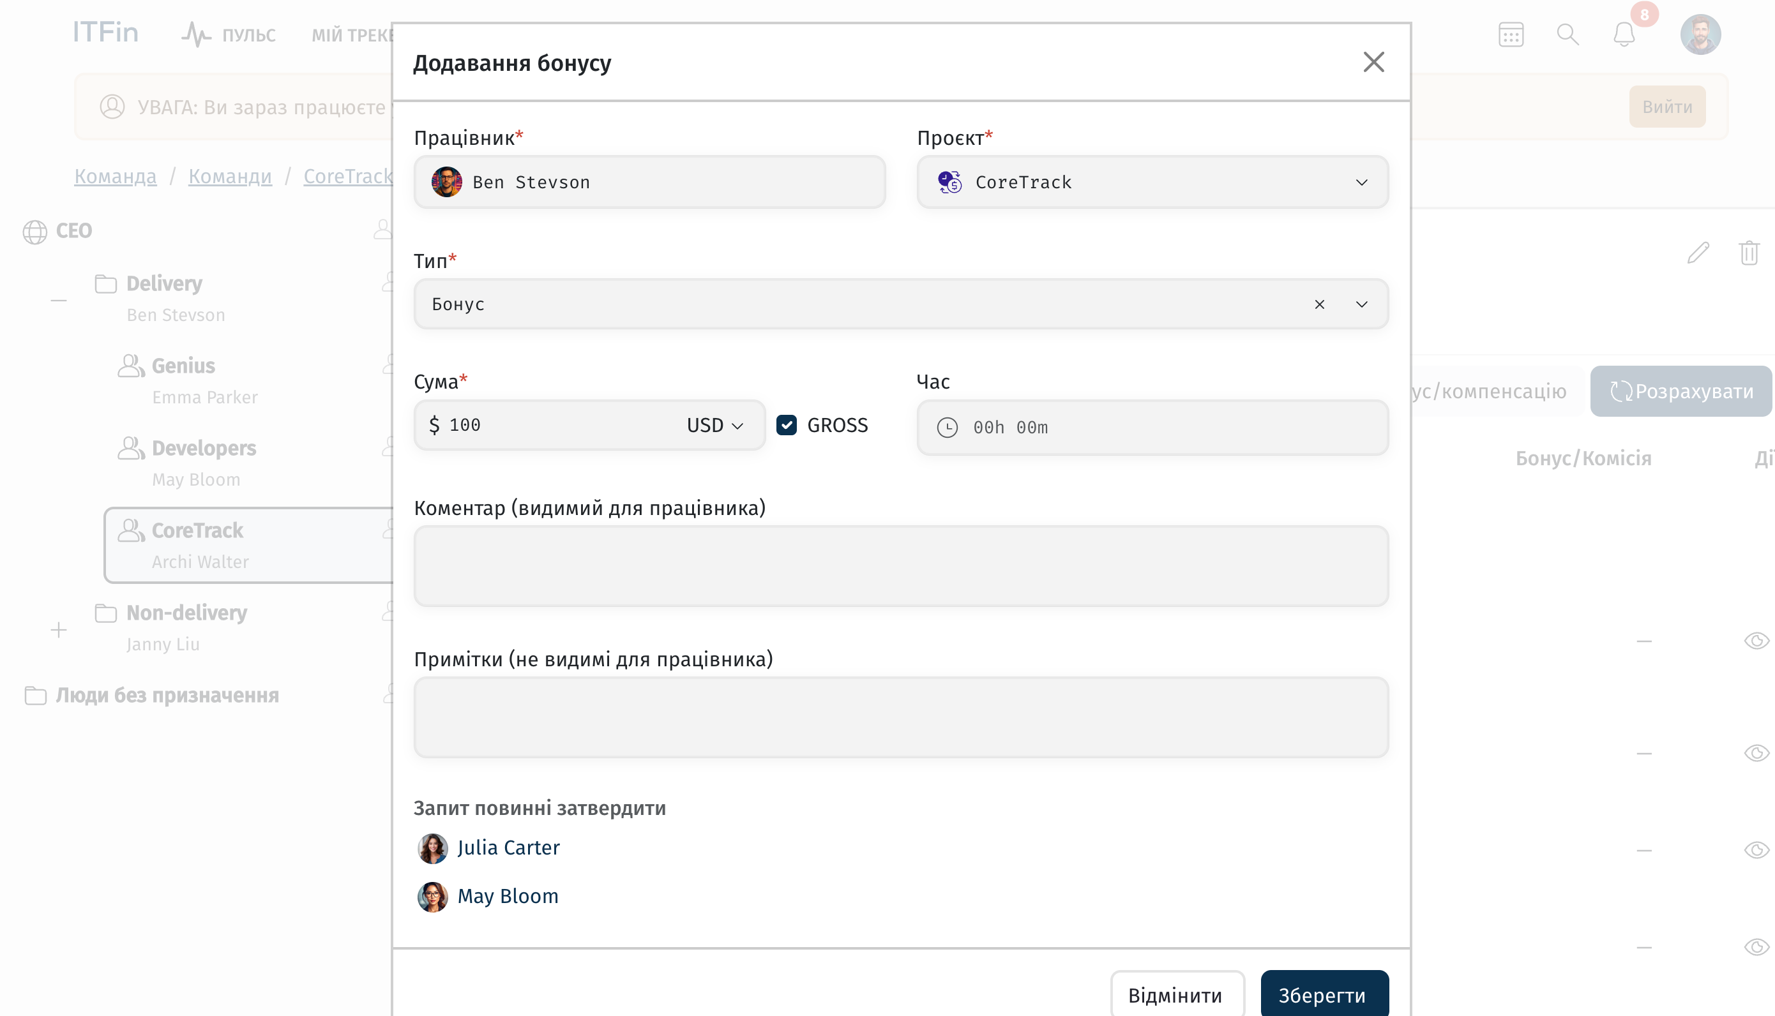Select the Non-delivery tree node
Image resolution: width=1775 pixels, height=1016 pixels.
point(186,613)
